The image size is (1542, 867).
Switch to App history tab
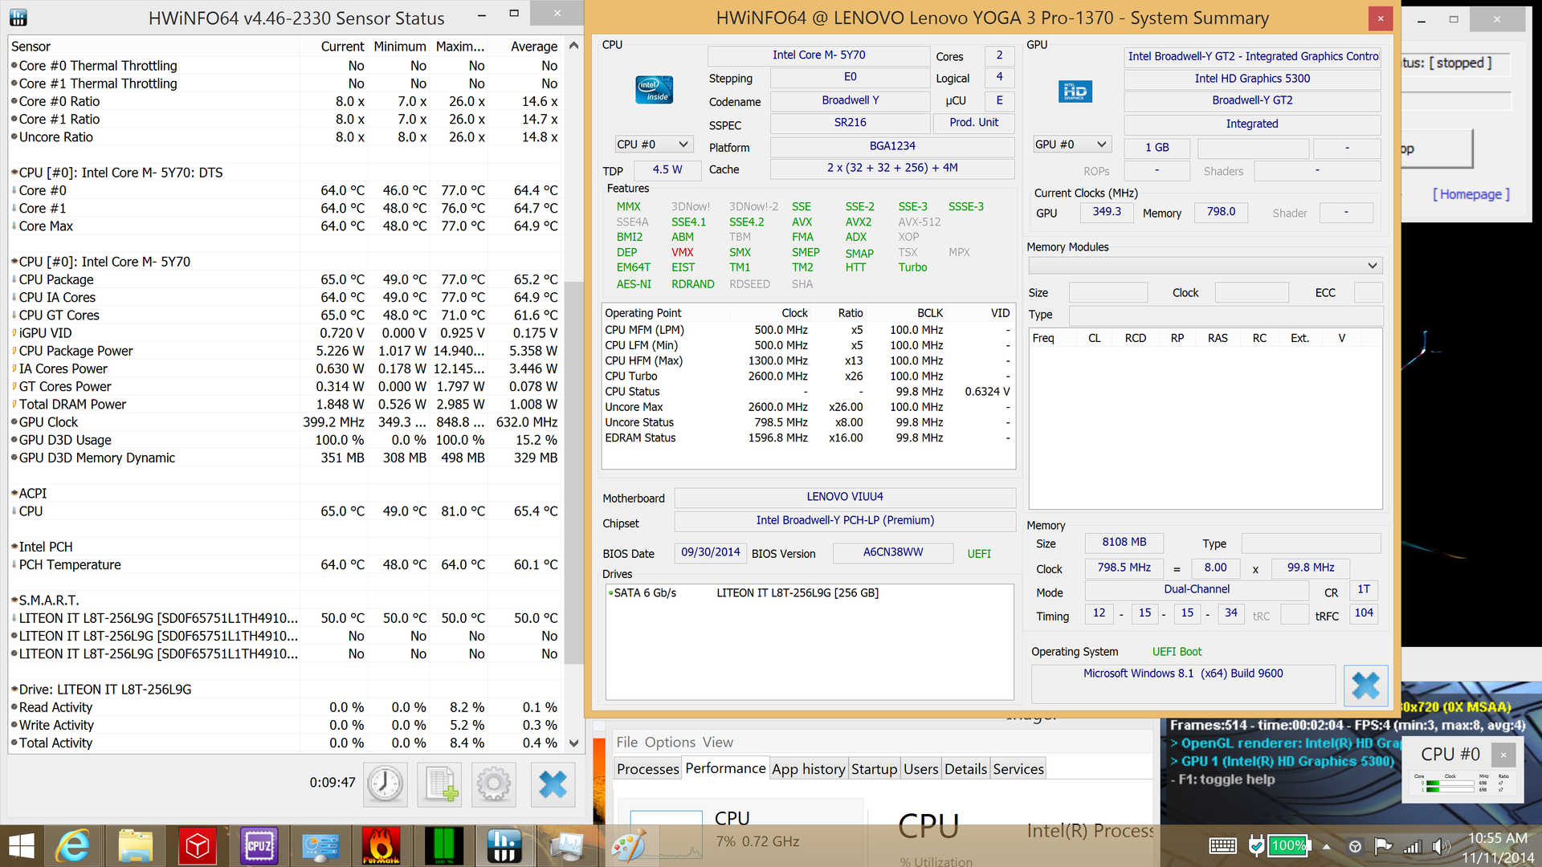[808, 769]
